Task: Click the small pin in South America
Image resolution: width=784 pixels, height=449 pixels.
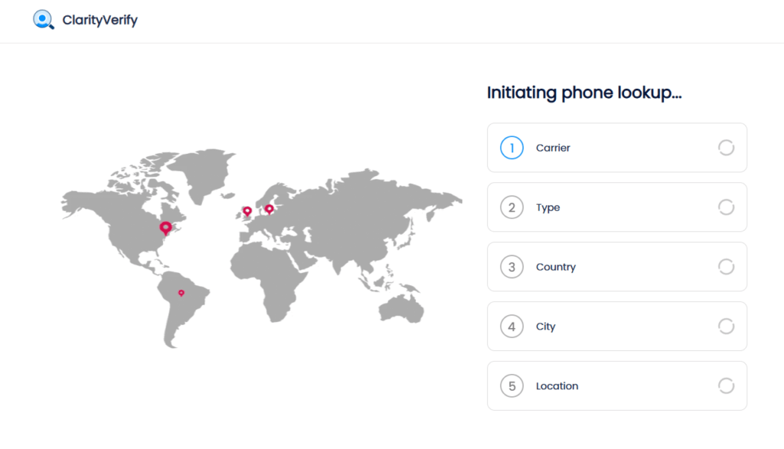Action: pyautogui.click(x=181, y=293)
